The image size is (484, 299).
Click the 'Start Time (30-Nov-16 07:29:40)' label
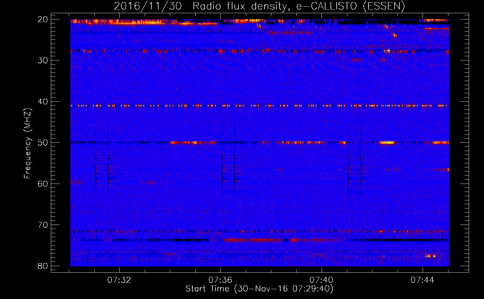coord(259,289)
